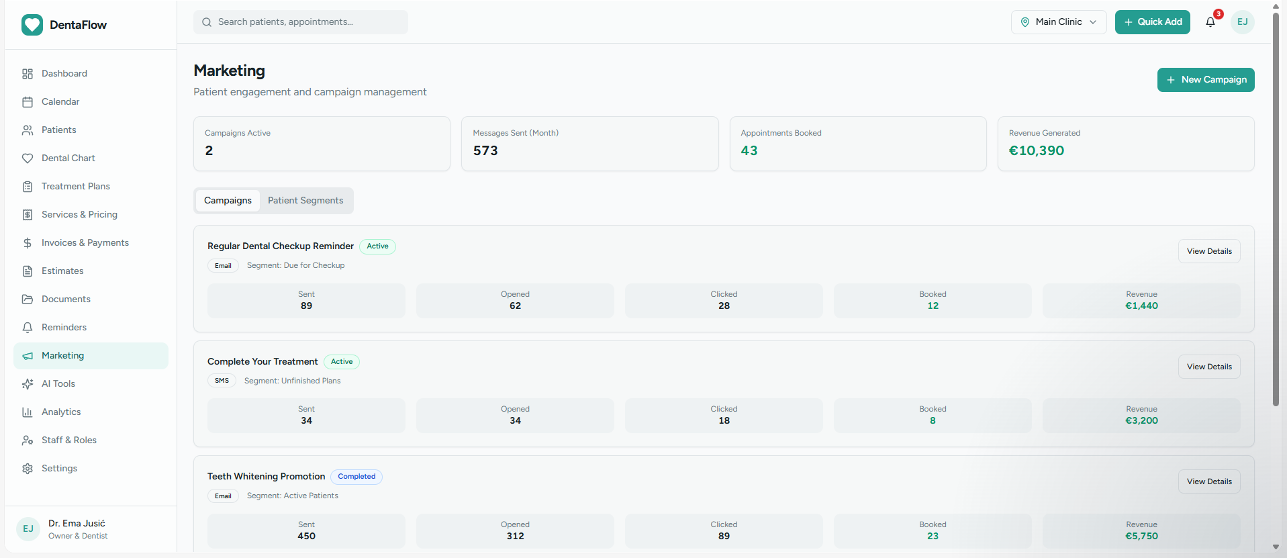The height and width of the screenshot is (558, 1287).
Task: Click the Campaigns Active stat card
Action: [x=322, y=144]
